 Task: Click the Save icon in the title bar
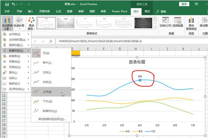[7, 4]
